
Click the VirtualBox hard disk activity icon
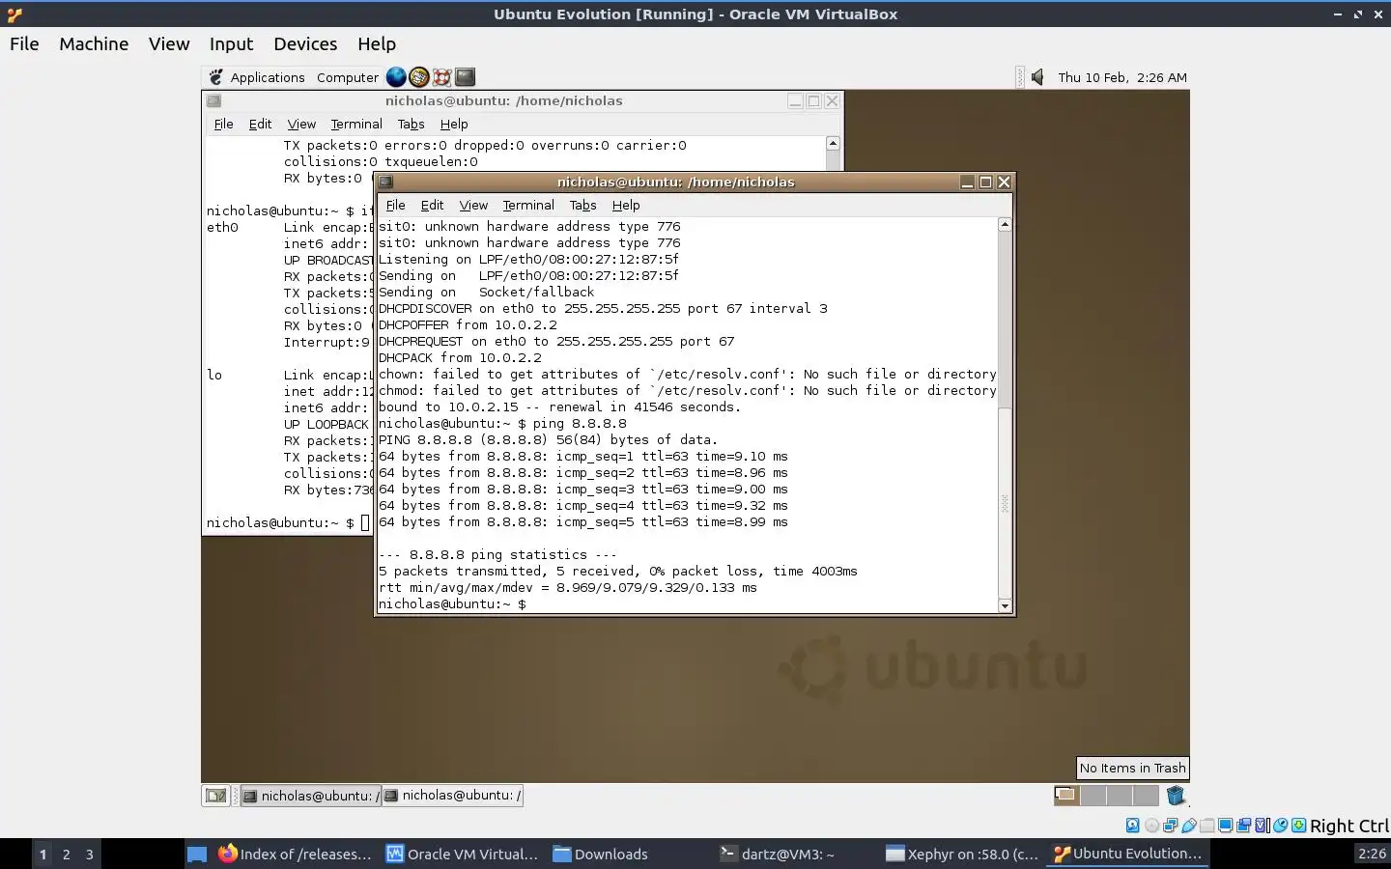[1133, 826]
